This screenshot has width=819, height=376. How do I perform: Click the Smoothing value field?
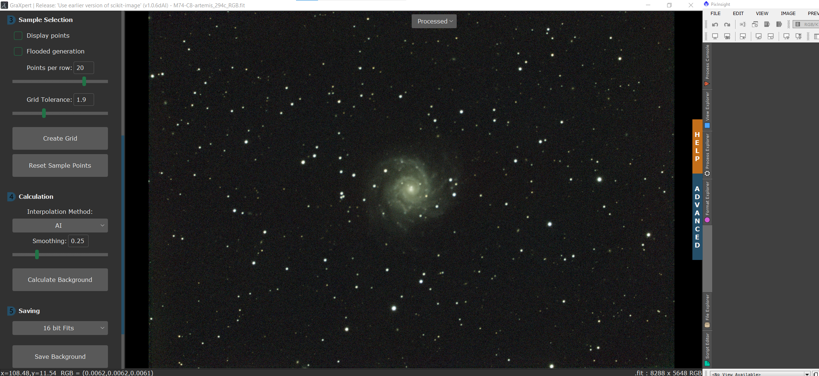[x=78, y=241]
